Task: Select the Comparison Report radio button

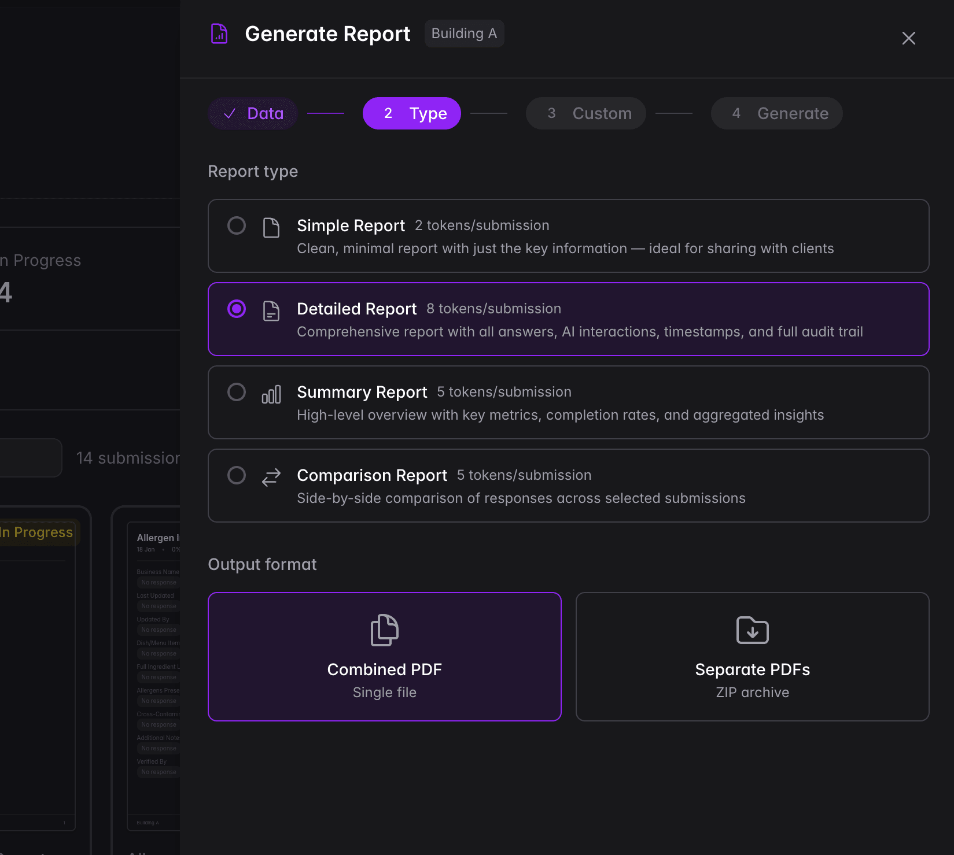Action: click(236, 475)
